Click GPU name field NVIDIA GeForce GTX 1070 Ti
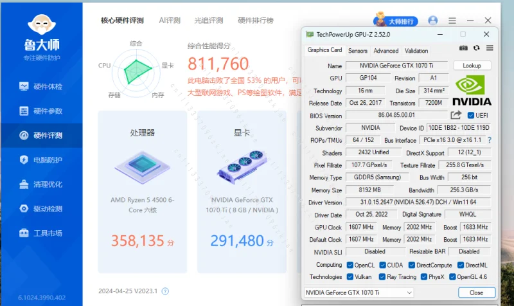Screen dimensions: 514x306 [x=396, y=66]
